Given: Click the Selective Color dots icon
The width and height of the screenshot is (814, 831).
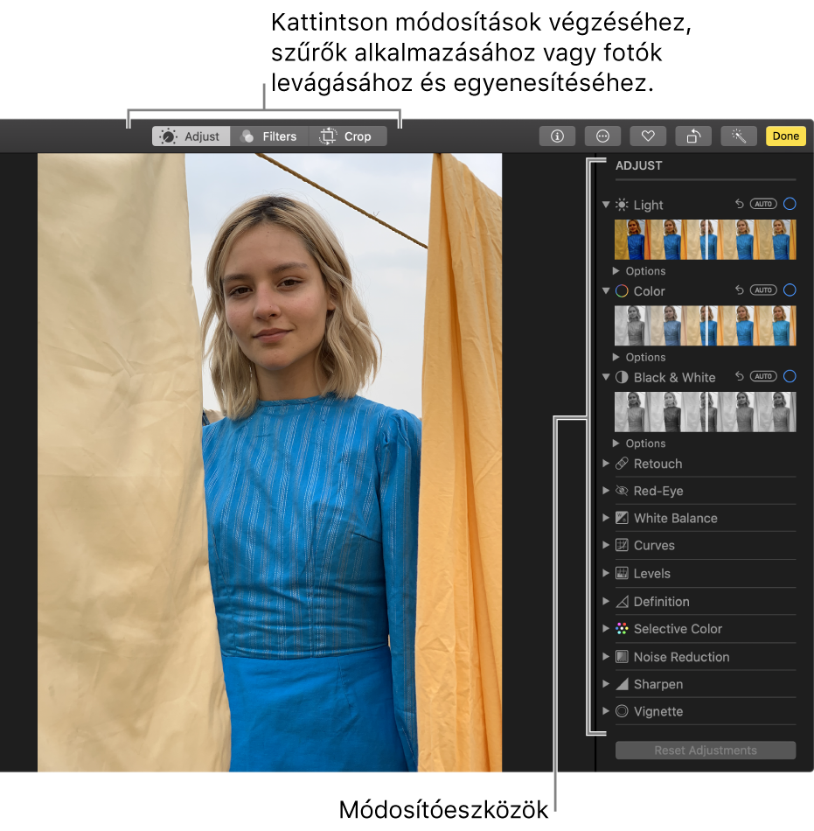Looking at the screenshot, I should (622, 629).
